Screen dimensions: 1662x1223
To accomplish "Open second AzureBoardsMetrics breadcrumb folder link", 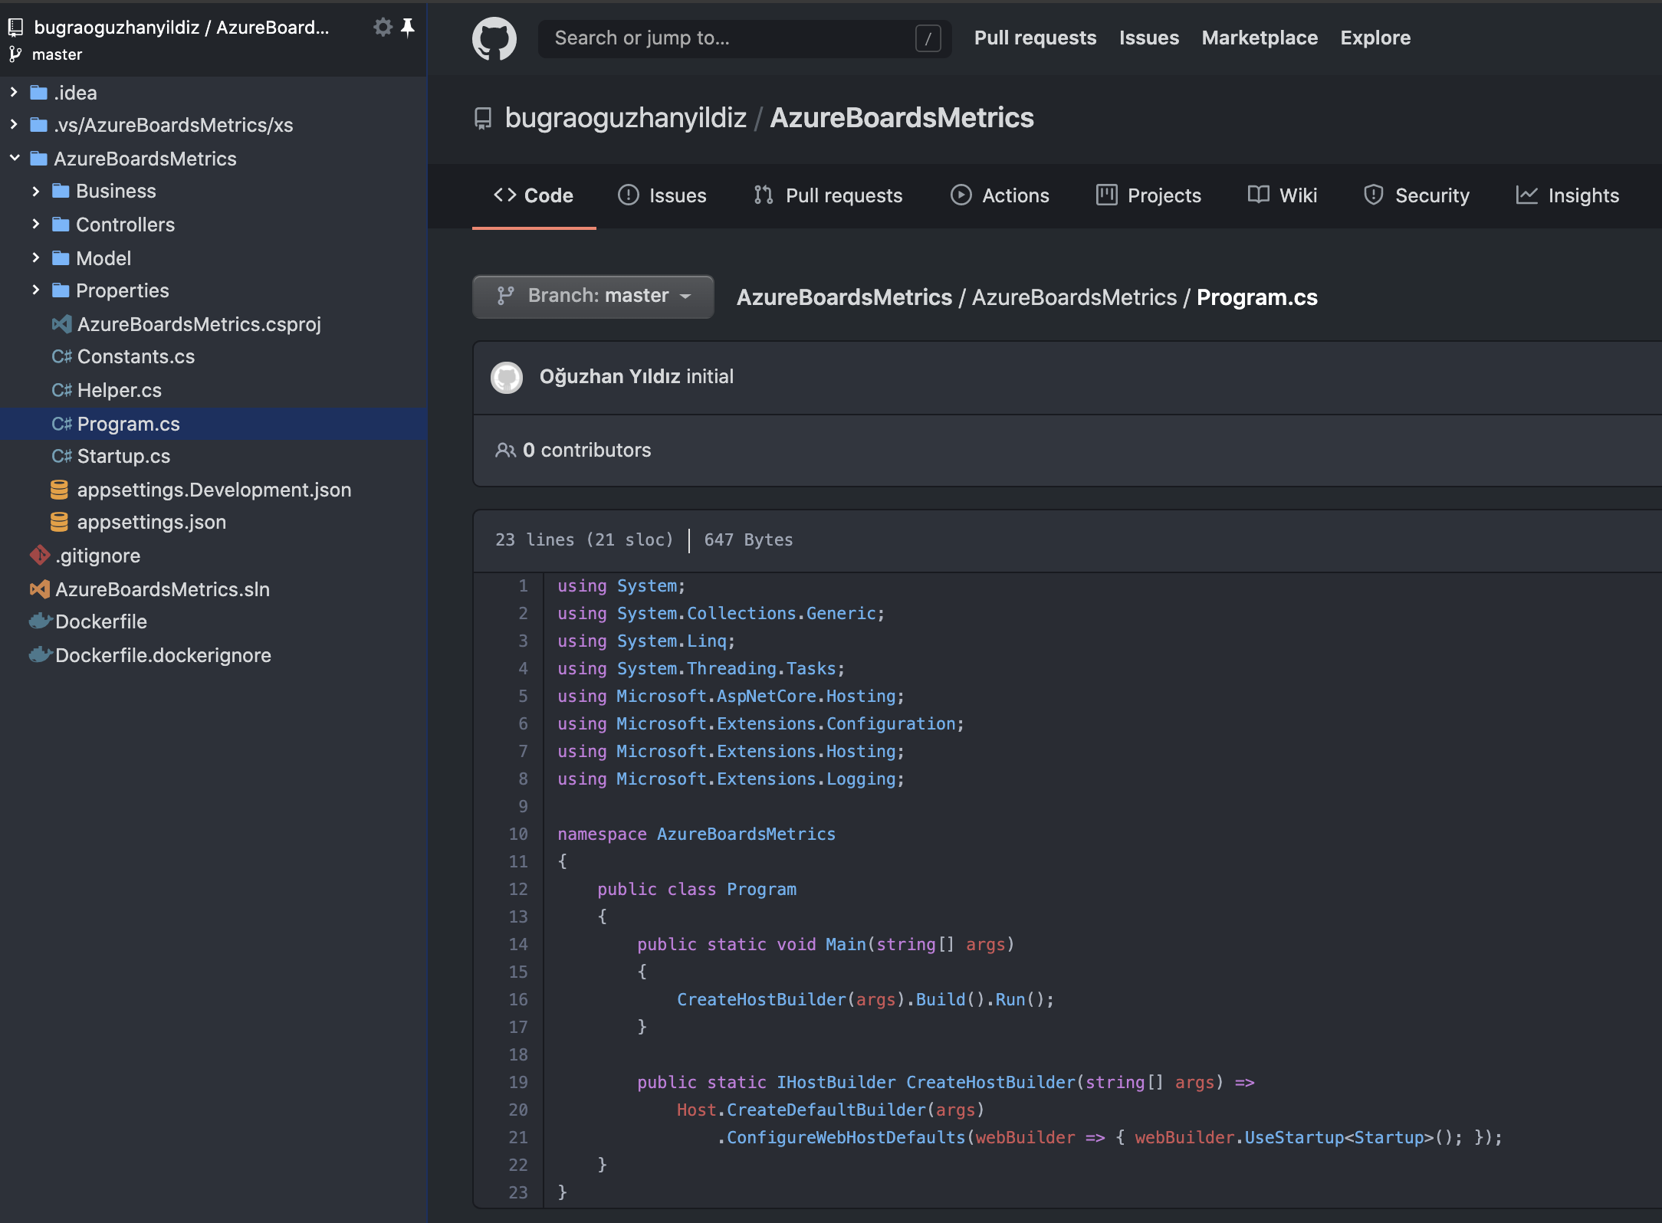I will coord(1074,297).
